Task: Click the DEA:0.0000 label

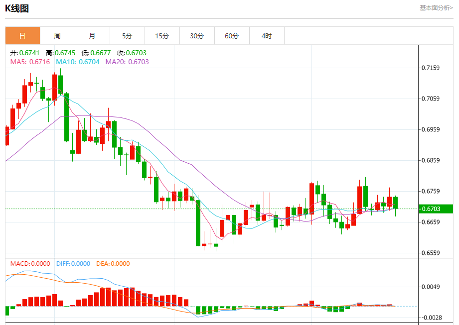Action: [113, 264]
